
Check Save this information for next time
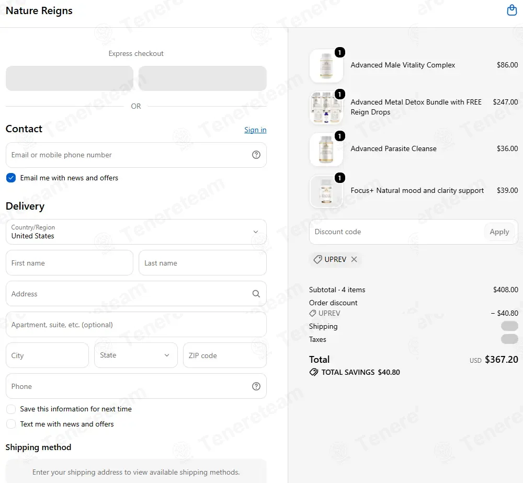pos(11,409)
